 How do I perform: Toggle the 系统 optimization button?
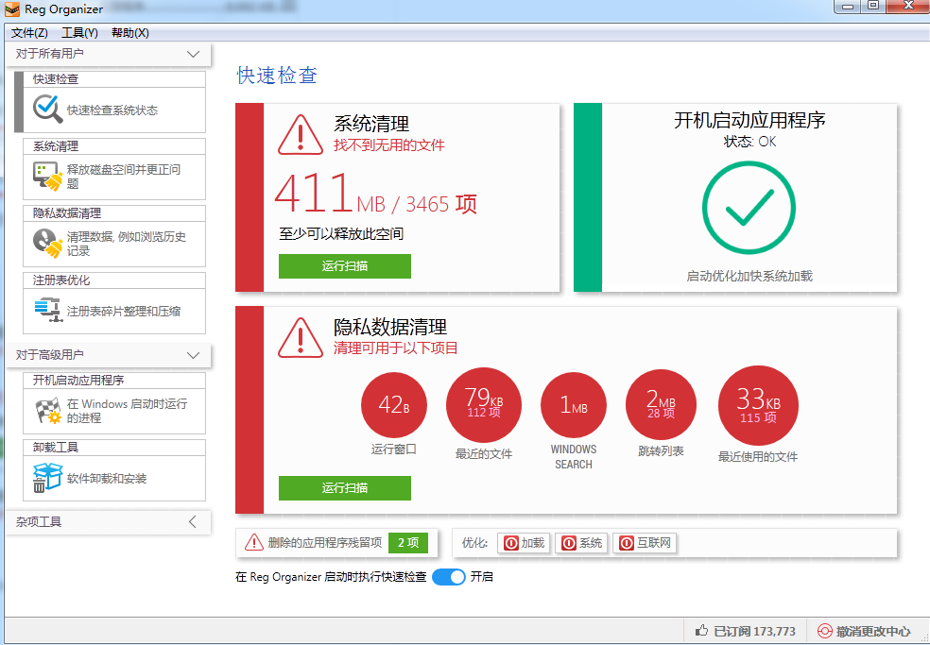(581, 543)
